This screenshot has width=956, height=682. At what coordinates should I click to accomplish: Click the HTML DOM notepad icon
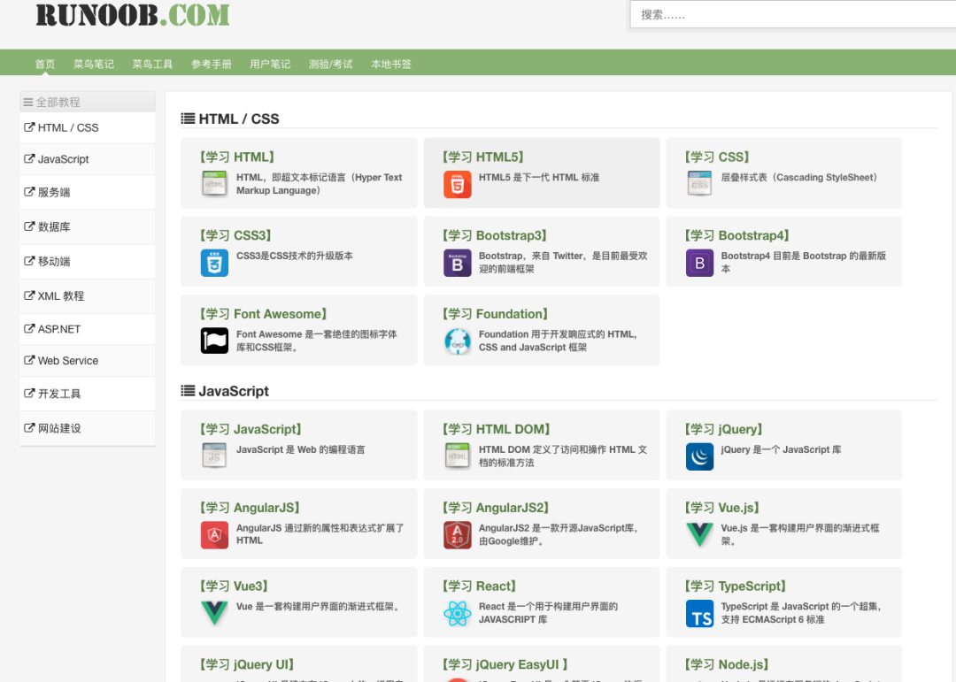point(458,456)
